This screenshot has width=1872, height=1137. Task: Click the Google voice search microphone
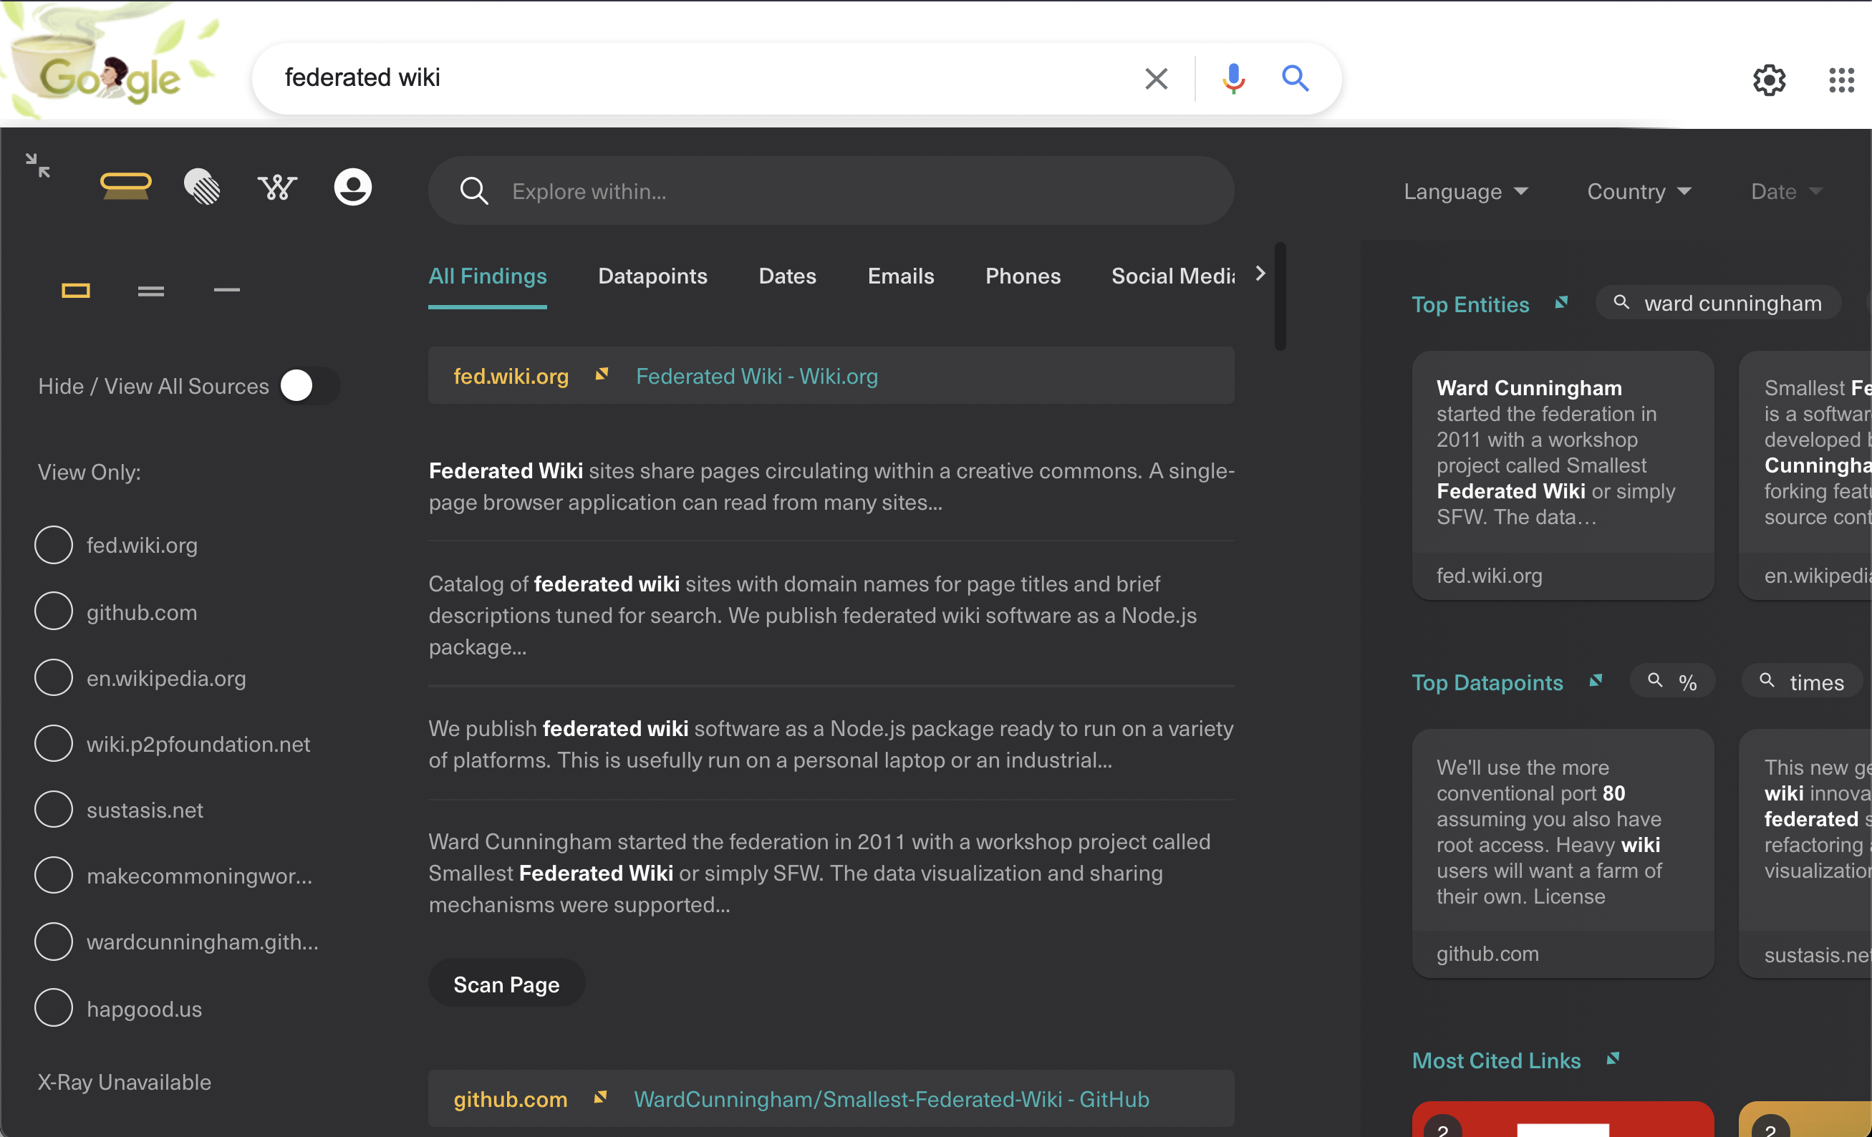(1233, 78)
